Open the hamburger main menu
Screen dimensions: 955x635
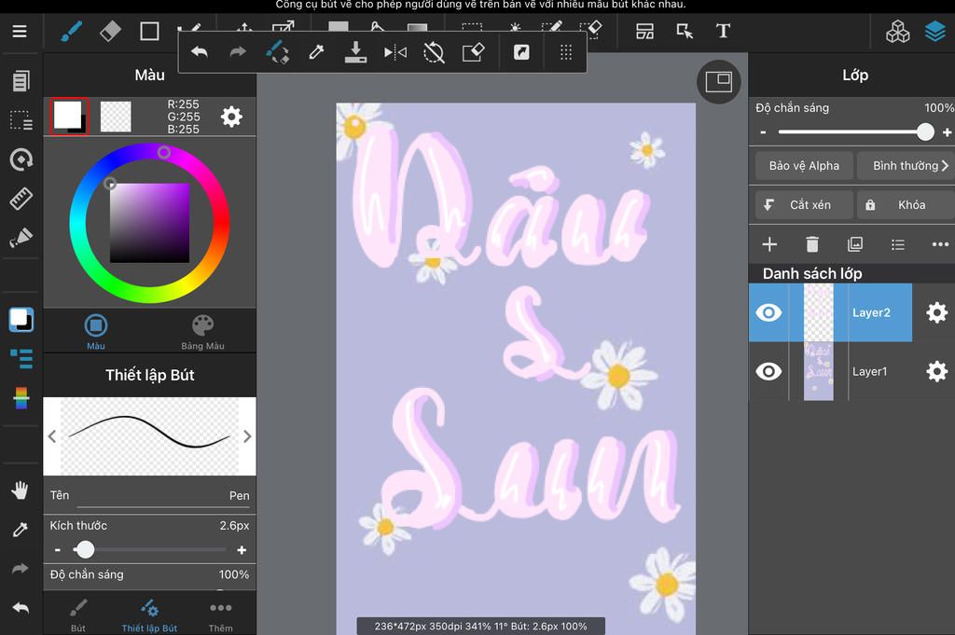[x=20, y=31]
